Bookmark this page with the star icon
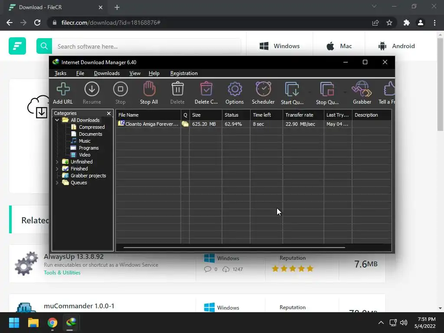444x333 pixels. [x=389, y=23]
